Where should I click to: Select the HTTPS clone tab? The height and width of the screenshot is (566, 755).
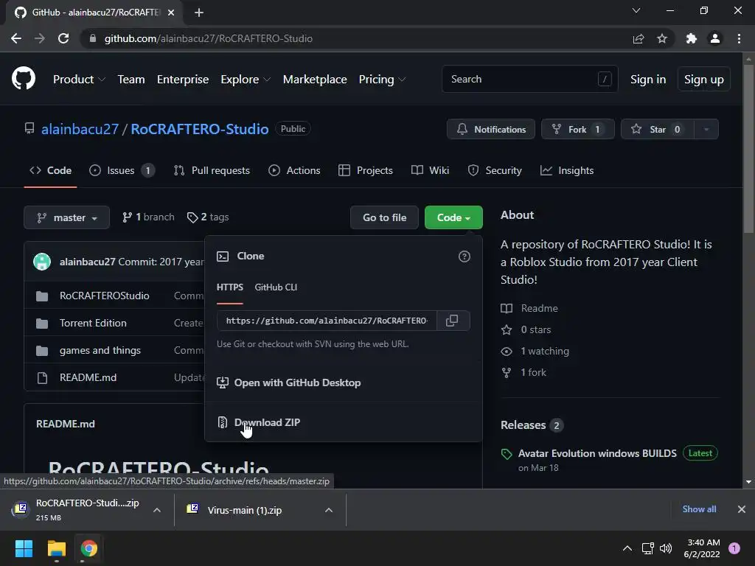coord(230,287)
